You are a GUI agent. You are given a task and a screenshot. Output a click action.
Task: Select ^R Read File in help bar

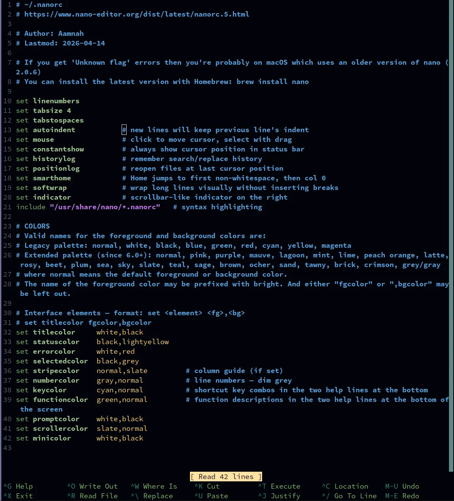pyautogui.click(x=92, y=496)
